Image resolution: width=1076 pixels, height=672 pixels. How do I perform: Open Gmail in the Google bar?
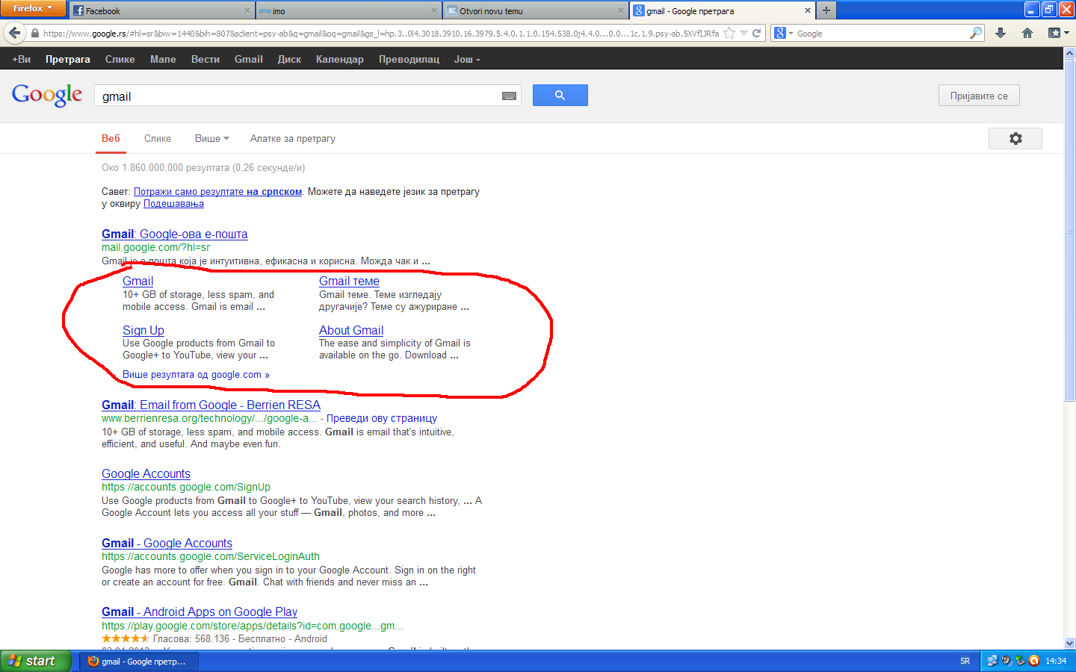point(249,59)
